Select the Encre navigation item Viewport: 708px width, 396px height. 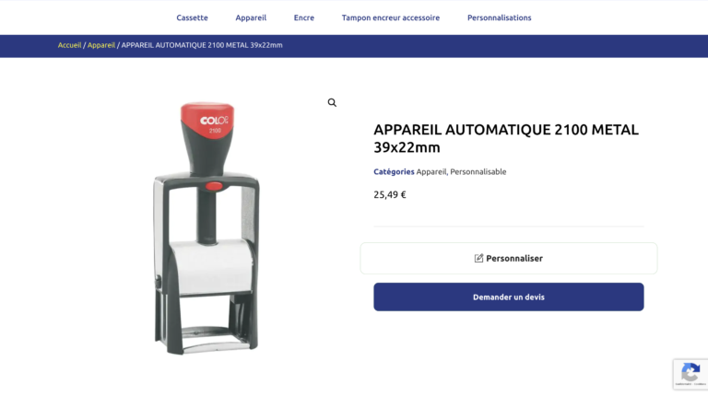point(304,17)
